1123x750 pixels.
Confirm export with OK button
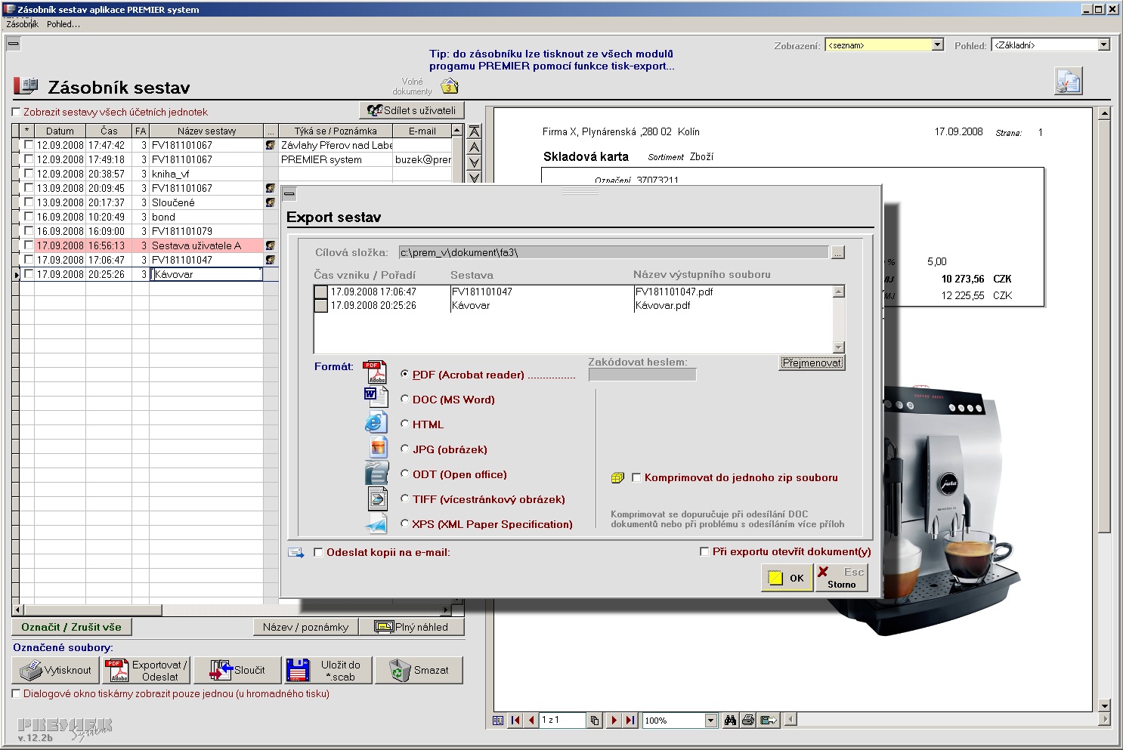tap(787, 578)
